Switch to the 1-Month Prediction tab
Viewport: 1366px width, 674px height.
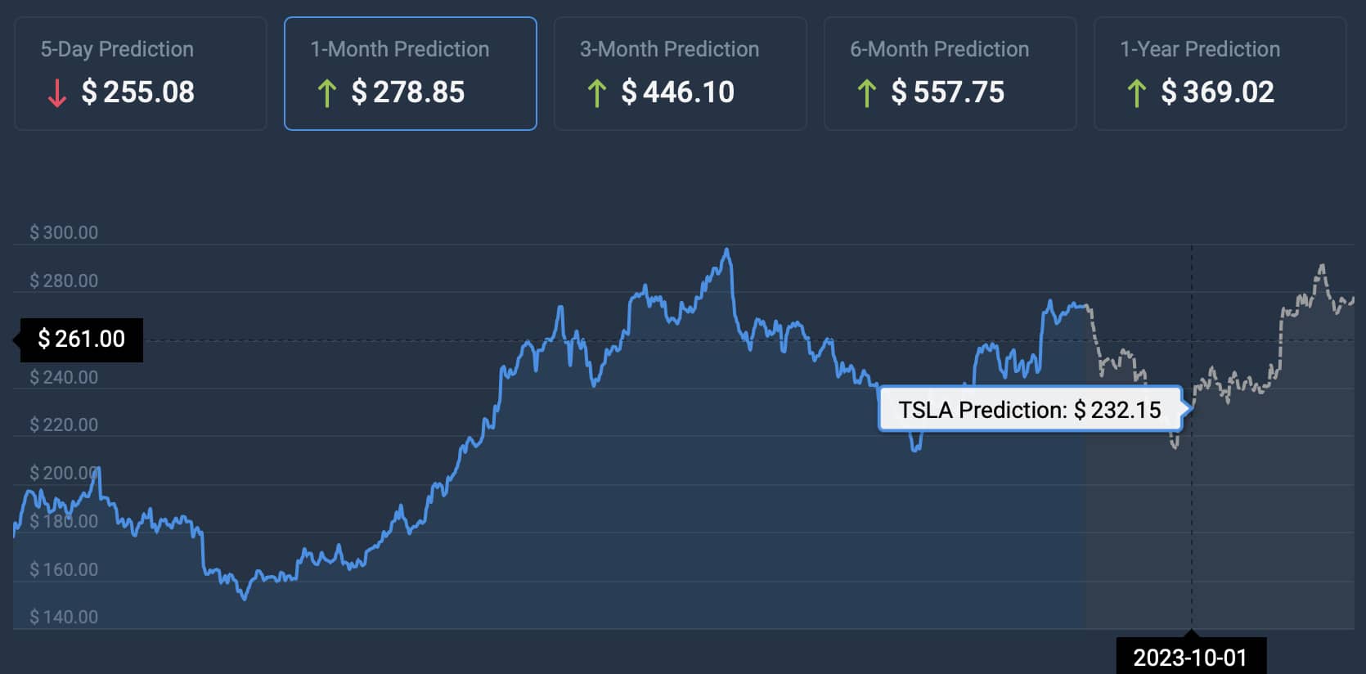click(x=411, y=74)
